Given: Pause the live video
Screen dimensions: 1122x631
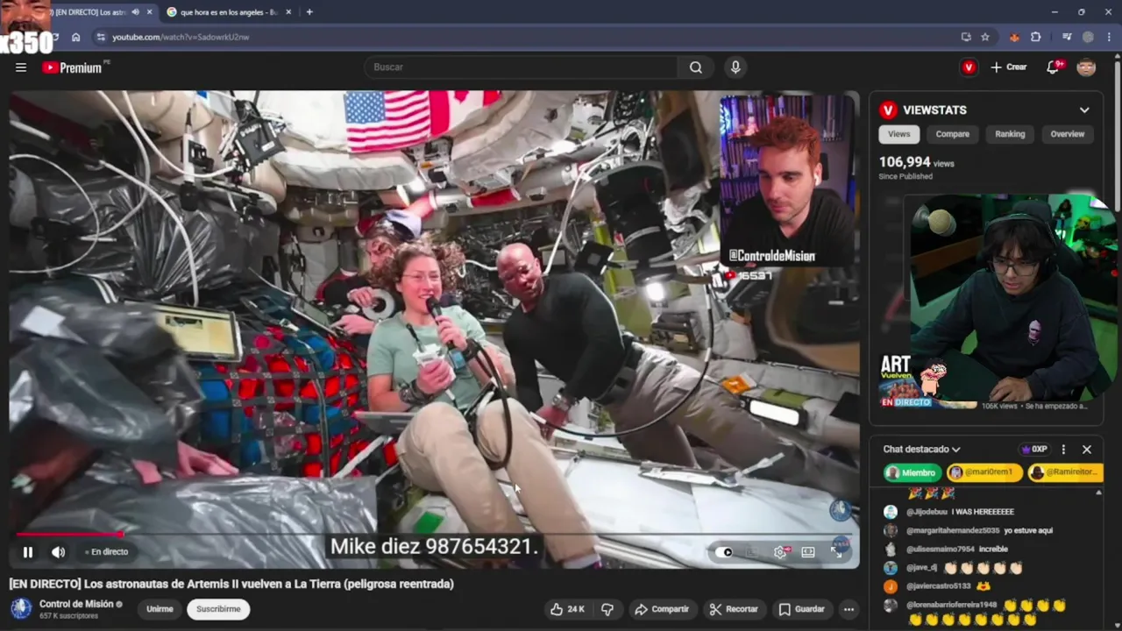Looking at the screenshot, I should 28,552.
